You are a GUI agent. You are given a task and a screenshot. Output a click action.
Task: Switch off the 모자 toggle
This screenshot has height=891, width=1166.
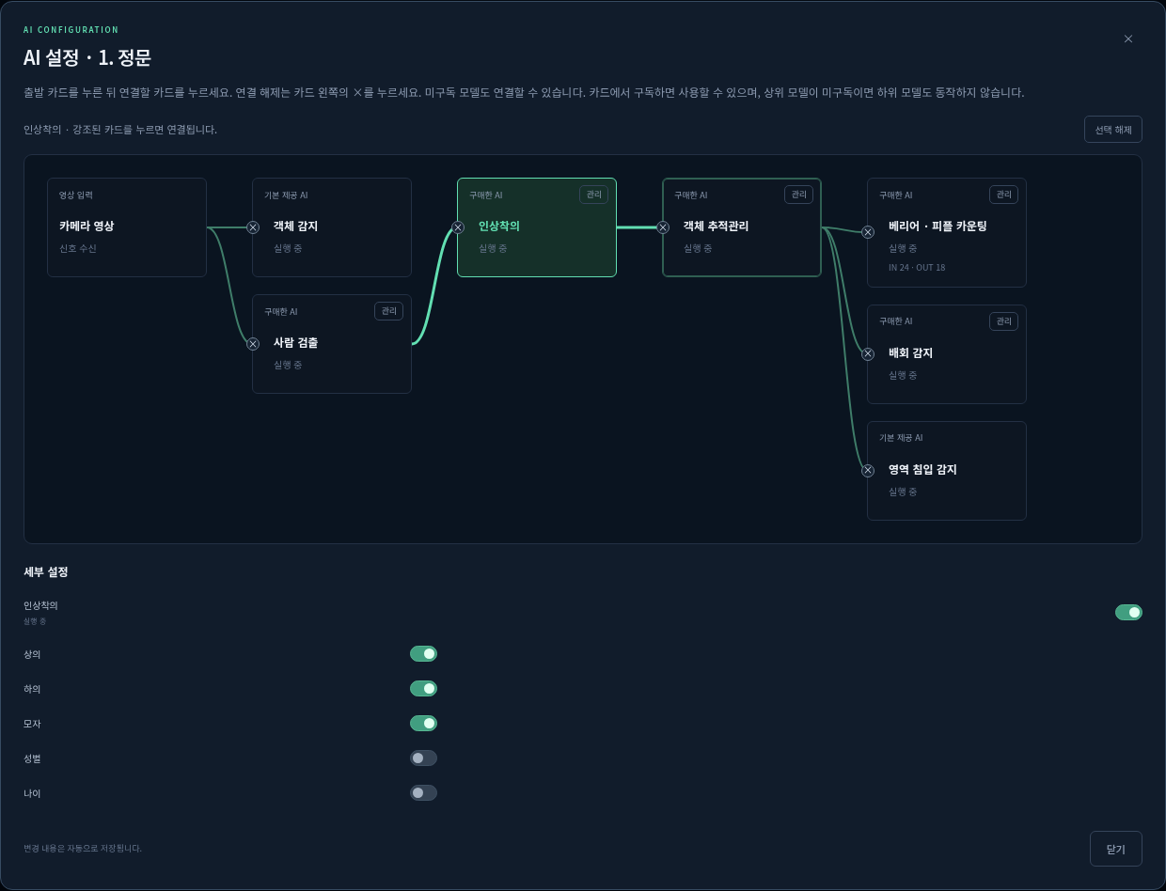click(x=423, y=724)
